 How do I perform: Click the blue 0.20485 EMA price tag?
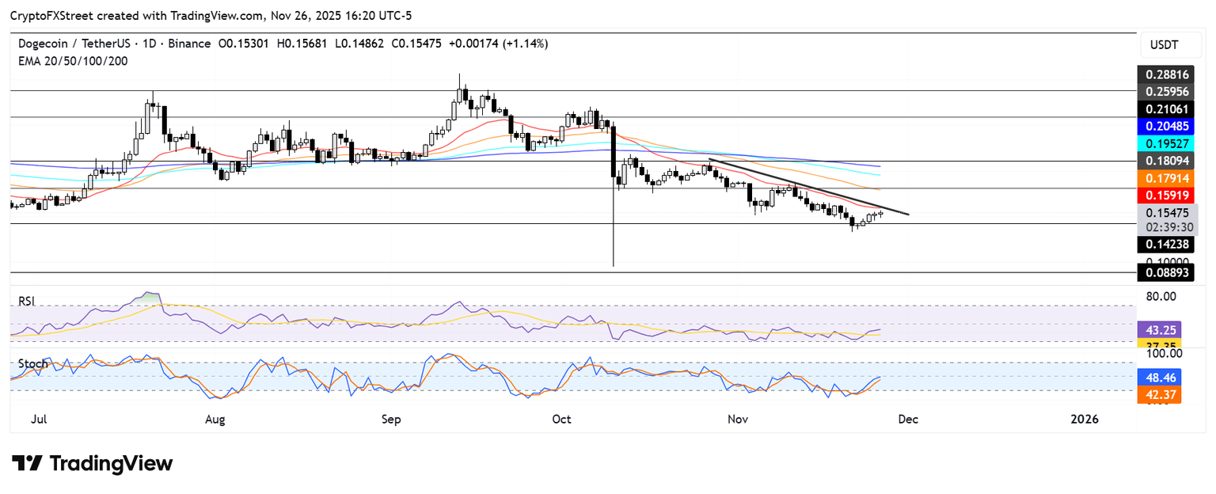pos(1164,126)
